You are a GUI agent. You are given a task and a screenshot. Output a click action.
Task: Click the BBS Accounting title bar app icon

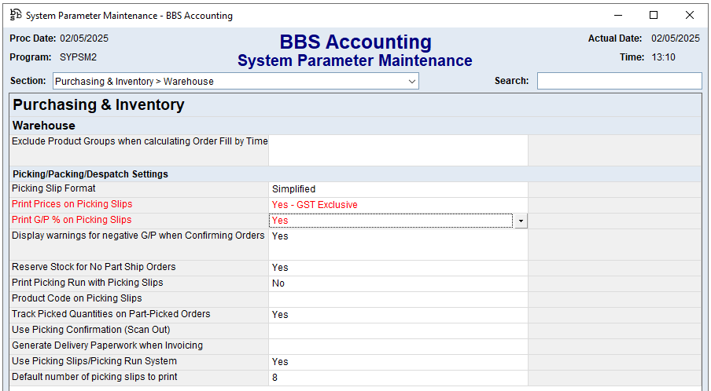pos(15,15)
